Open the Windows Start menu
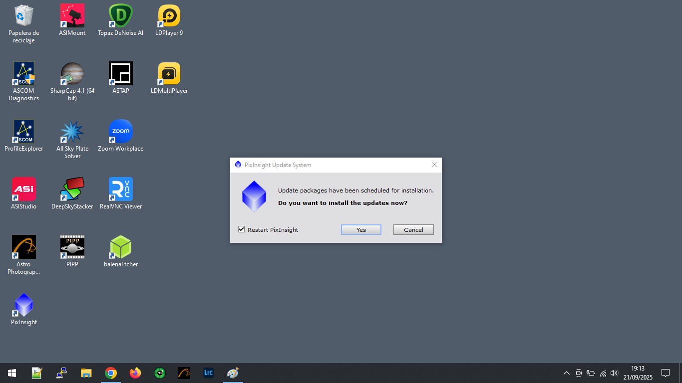 (x=12, y=373)
